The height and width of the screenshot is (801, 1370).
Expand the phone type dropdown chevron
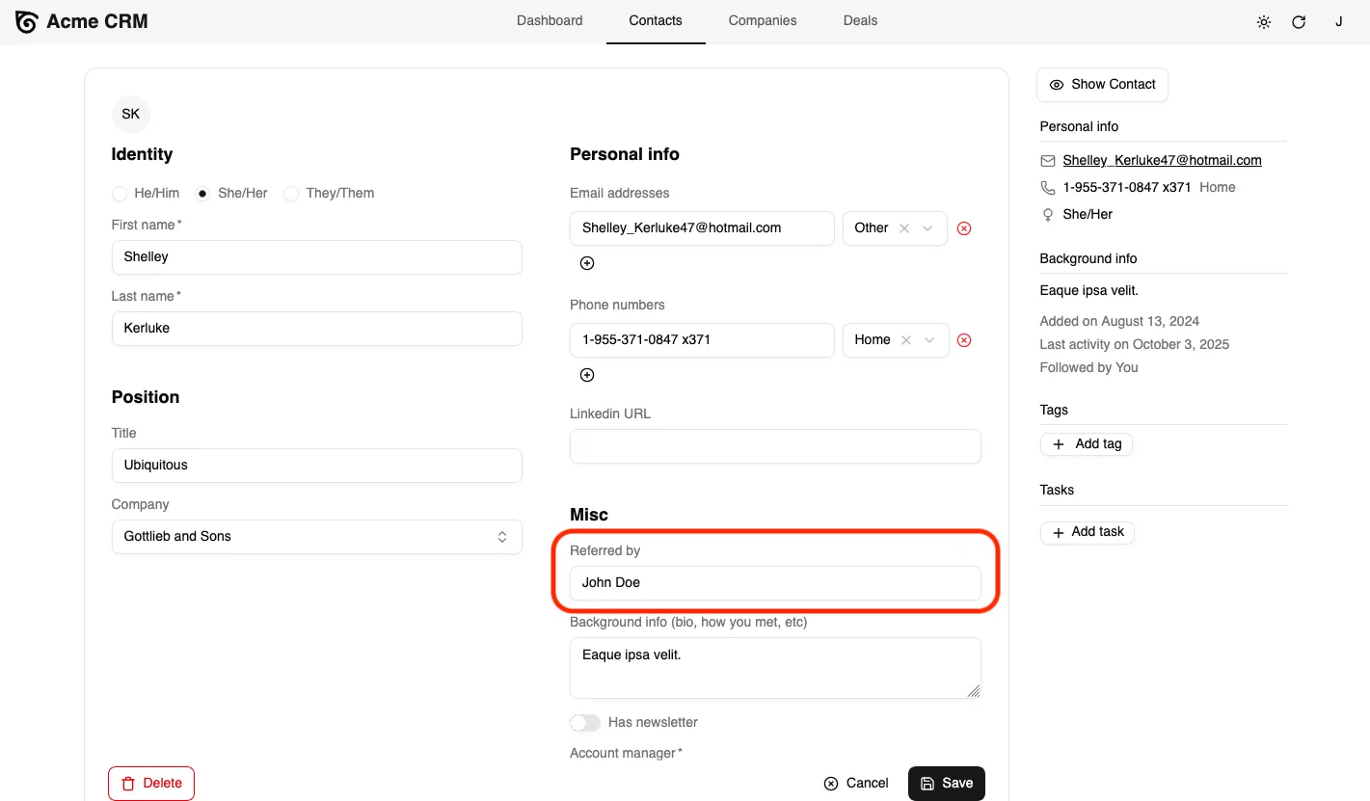click(x=929, y=340)
